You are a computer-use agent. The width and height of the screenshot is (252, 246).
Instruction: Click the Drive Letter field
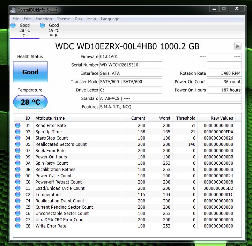click(x=131, y=90)
